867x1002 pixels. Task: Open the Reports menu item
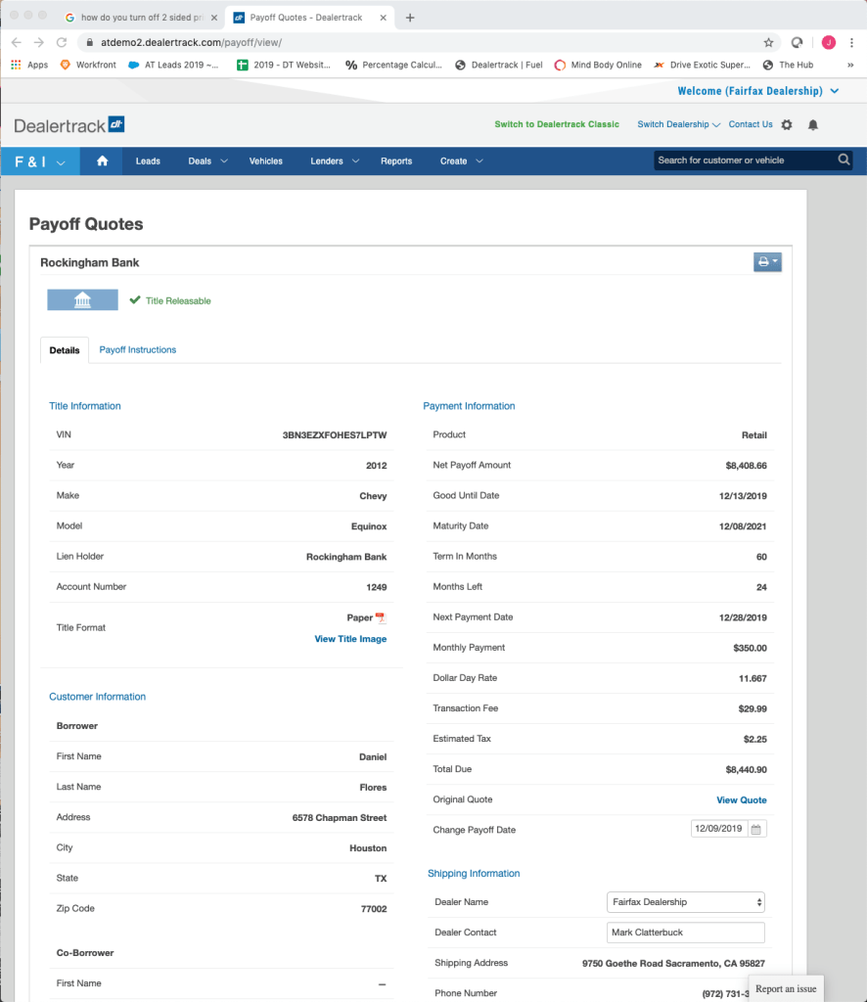pyautogui.click(x=396, y=161)
